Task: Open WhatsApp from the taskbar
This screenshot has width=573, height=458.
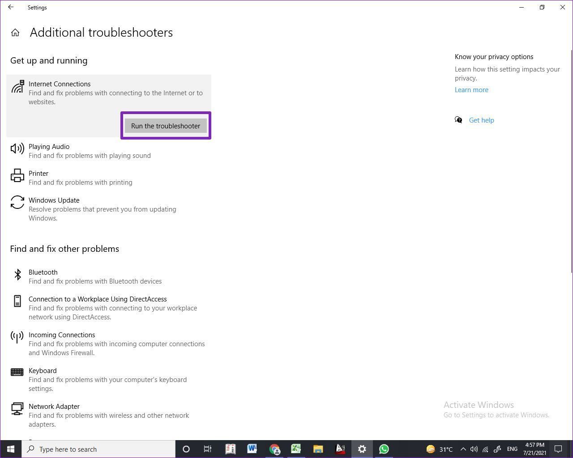Action: (384, 449)
